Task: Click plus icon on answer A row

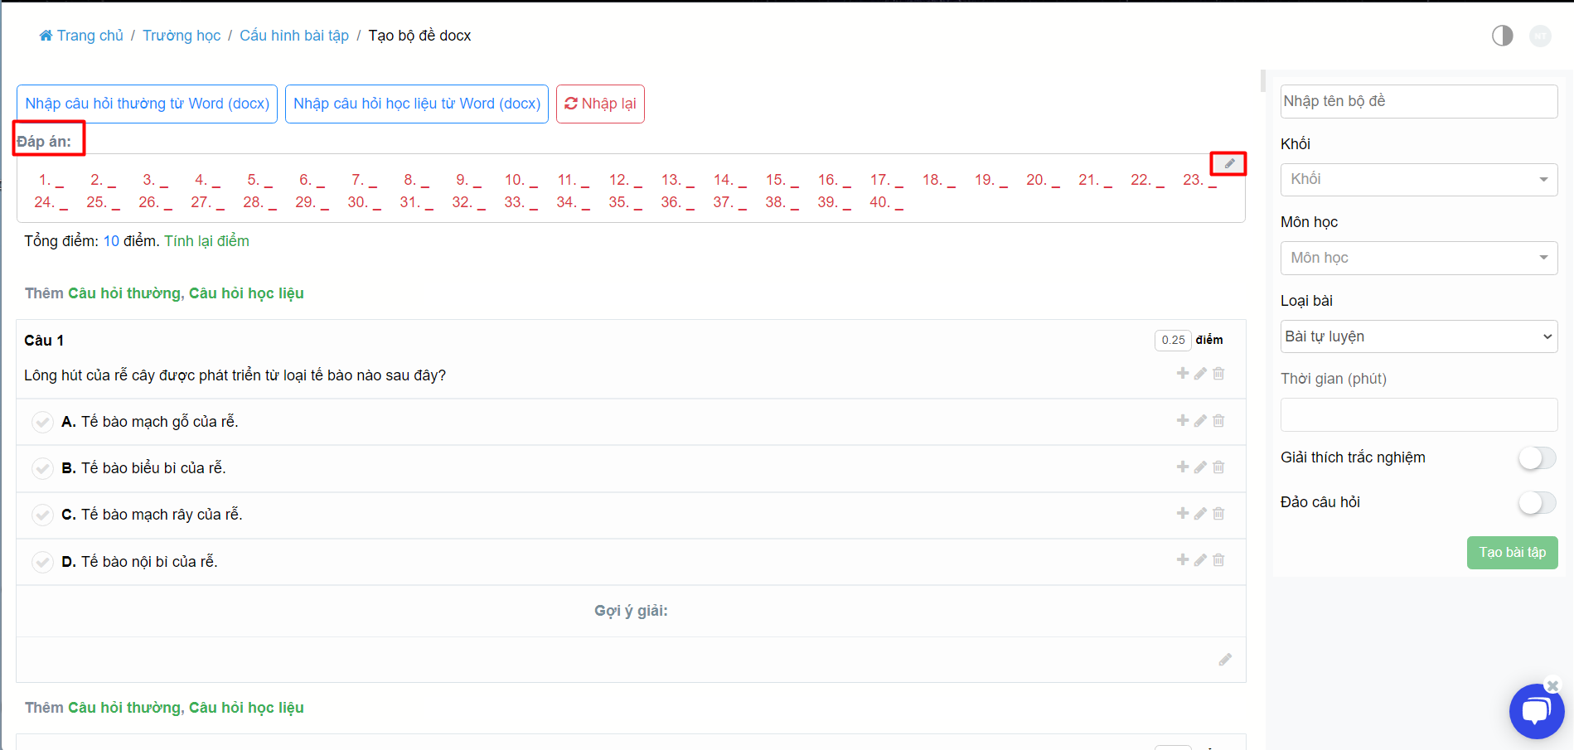Action: pyautogui.click(x=1183, y=421)
